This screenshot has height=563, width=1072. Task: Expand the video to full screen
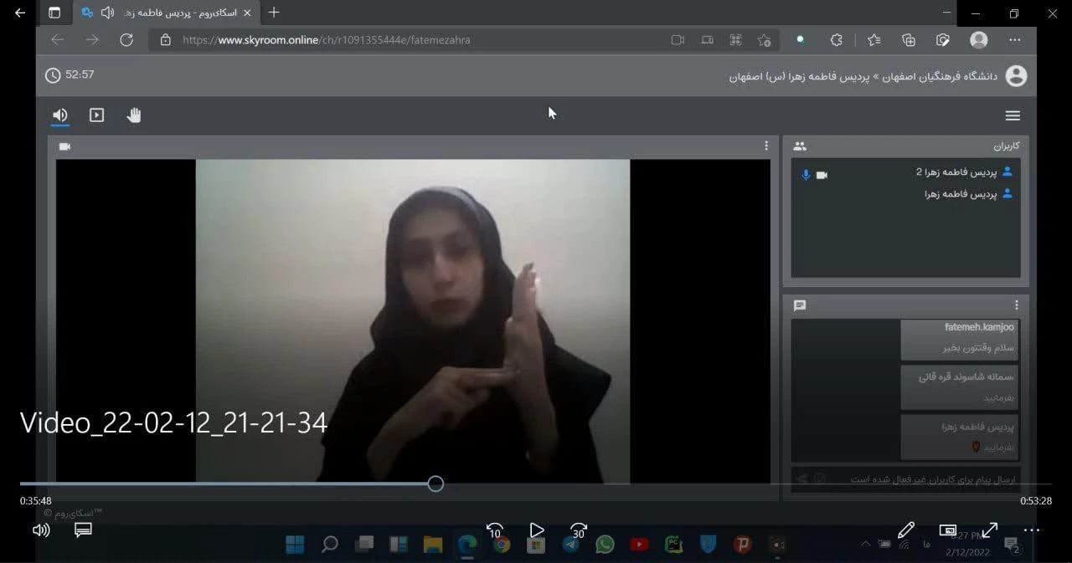990,530
